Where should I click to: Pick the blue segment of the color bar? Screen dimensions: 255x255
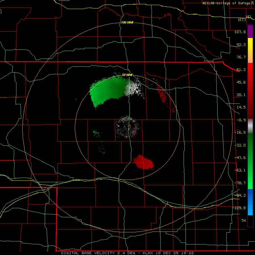250,202
